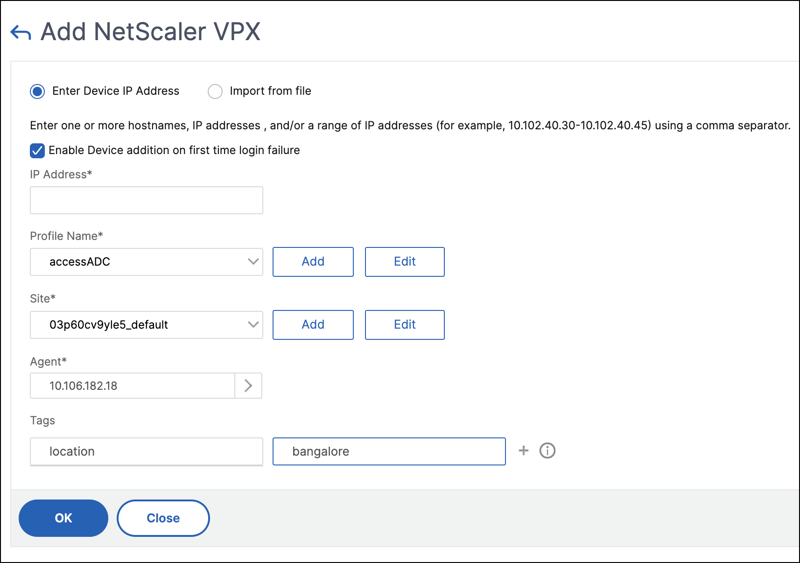Expand the Site dropdown
The height and width of the screenshot is (563, 800).
pos(147,325)
